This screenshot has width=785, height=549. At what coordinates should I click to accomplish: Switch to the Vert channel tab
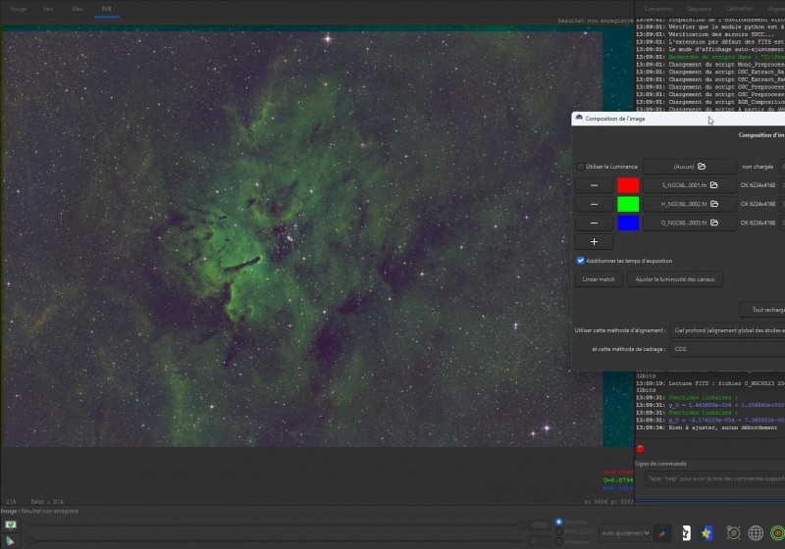(48, 9)
